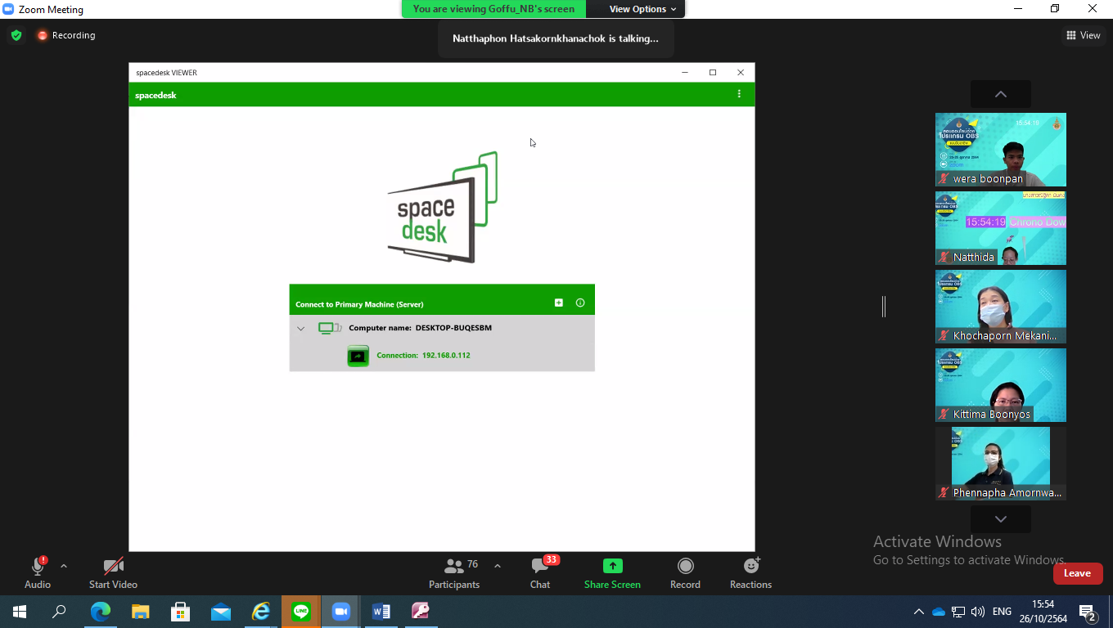Viewport: 1113px width, 628px height.
Task: Open the Participants panel
Action: coord(454,572)
